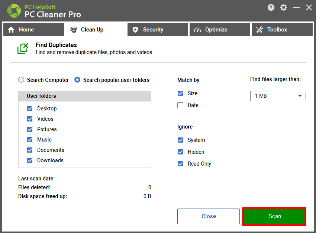Open the 1 MB file size dropdown
Image resolution: width=316 pixels, height=233 pixels.
(x=278, y=96)
